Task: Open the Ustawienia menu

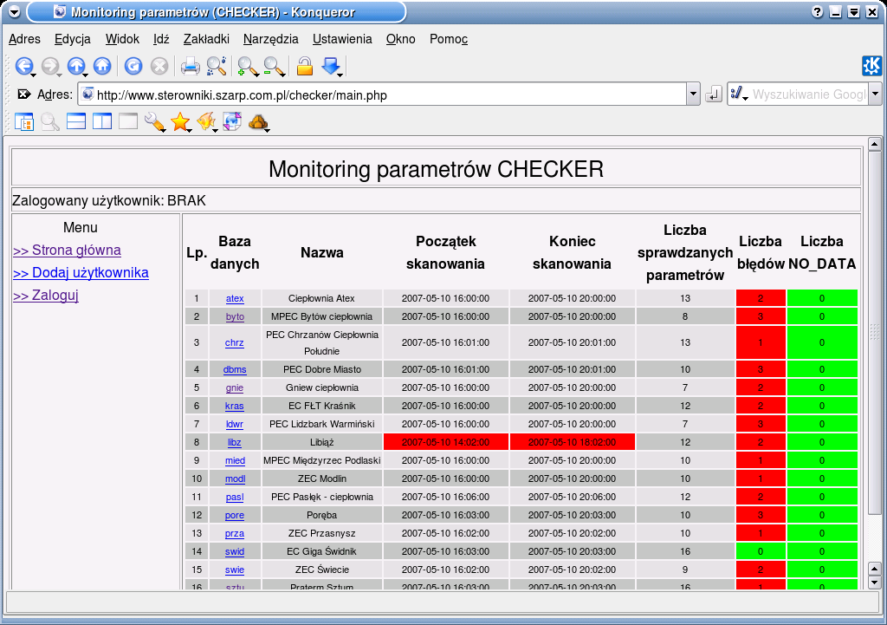Action: pos(342,39)
